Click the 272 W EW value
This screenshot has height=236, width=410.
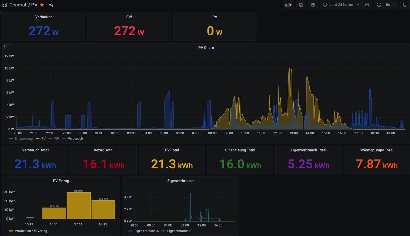(129, 31)
